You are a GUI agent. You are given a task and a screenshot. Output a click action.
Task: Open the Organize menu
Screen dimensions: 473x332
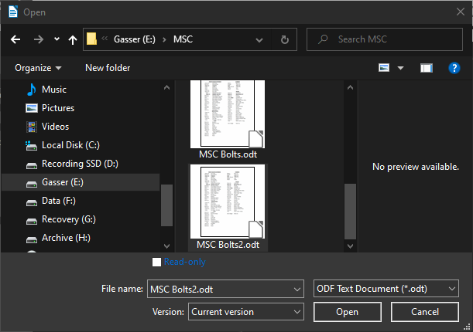[x=38, y=68]
